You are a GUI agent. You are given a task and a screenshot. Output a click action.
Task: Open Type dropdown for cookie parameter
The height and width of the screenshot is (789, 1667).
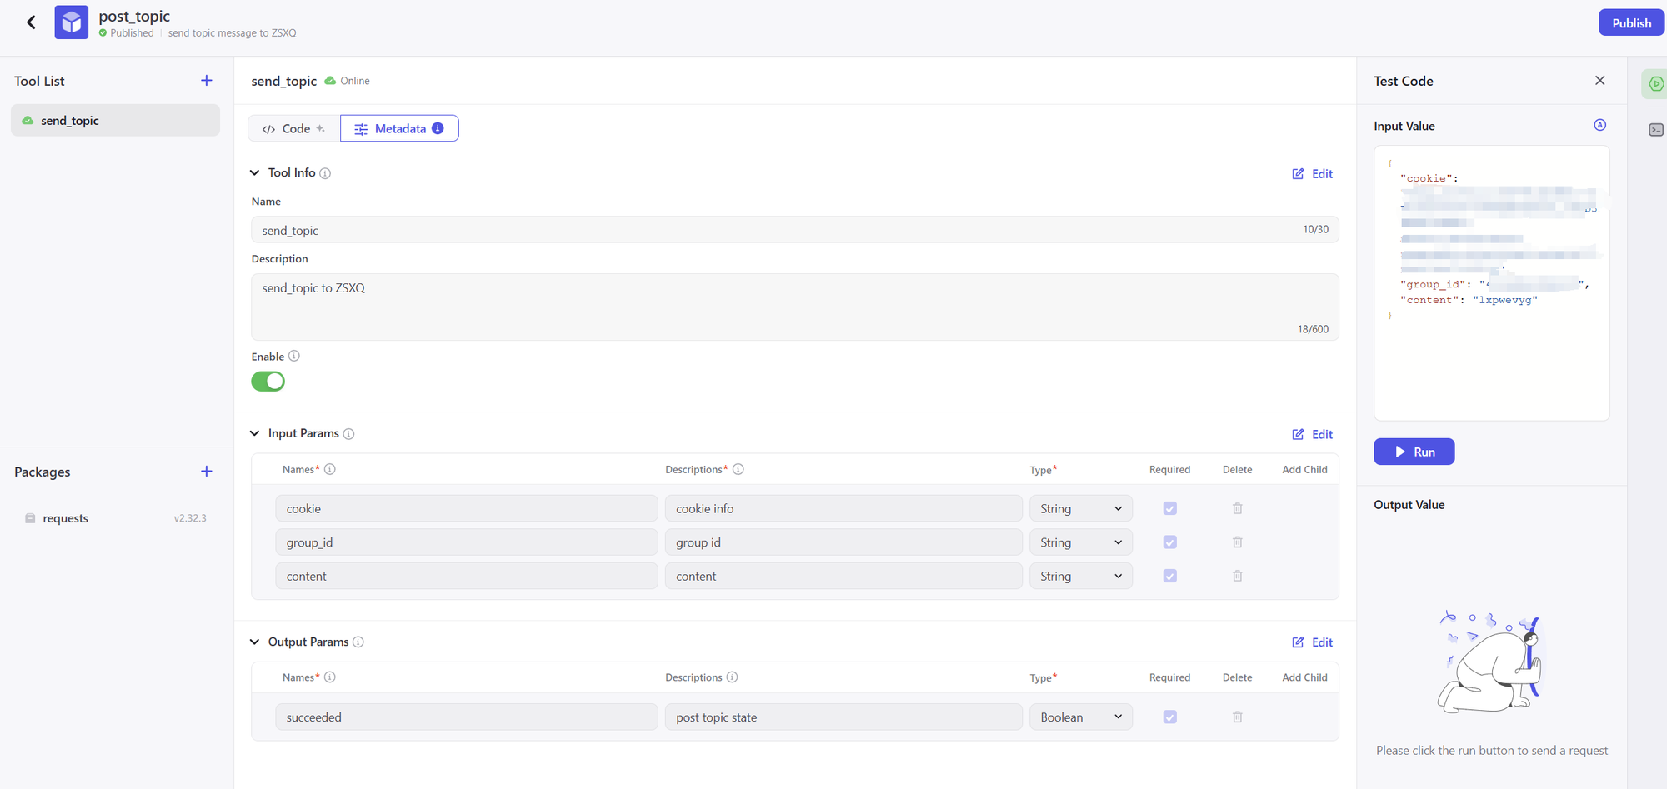point(1080,508)
